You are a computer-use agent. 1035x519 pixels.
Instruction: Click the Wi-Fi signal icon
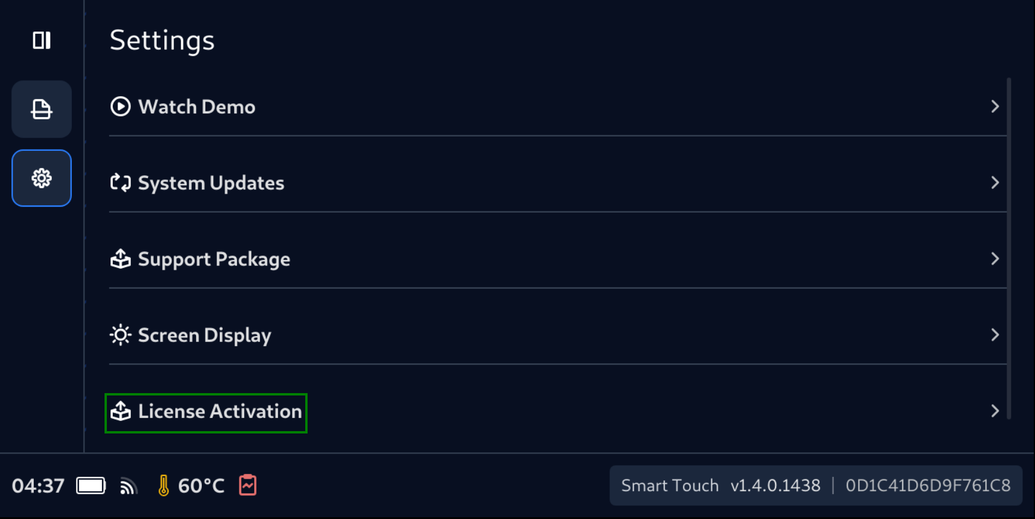pos(128,486)
